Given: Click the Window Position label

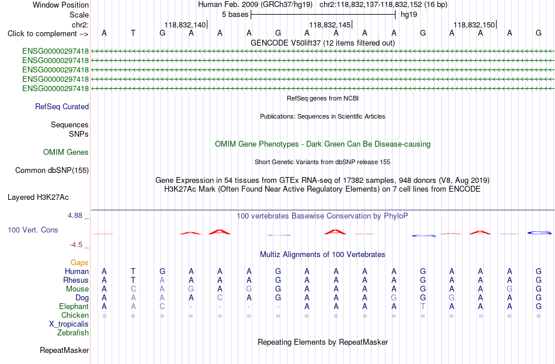Looking at the screenshot, I should (61, 5).
